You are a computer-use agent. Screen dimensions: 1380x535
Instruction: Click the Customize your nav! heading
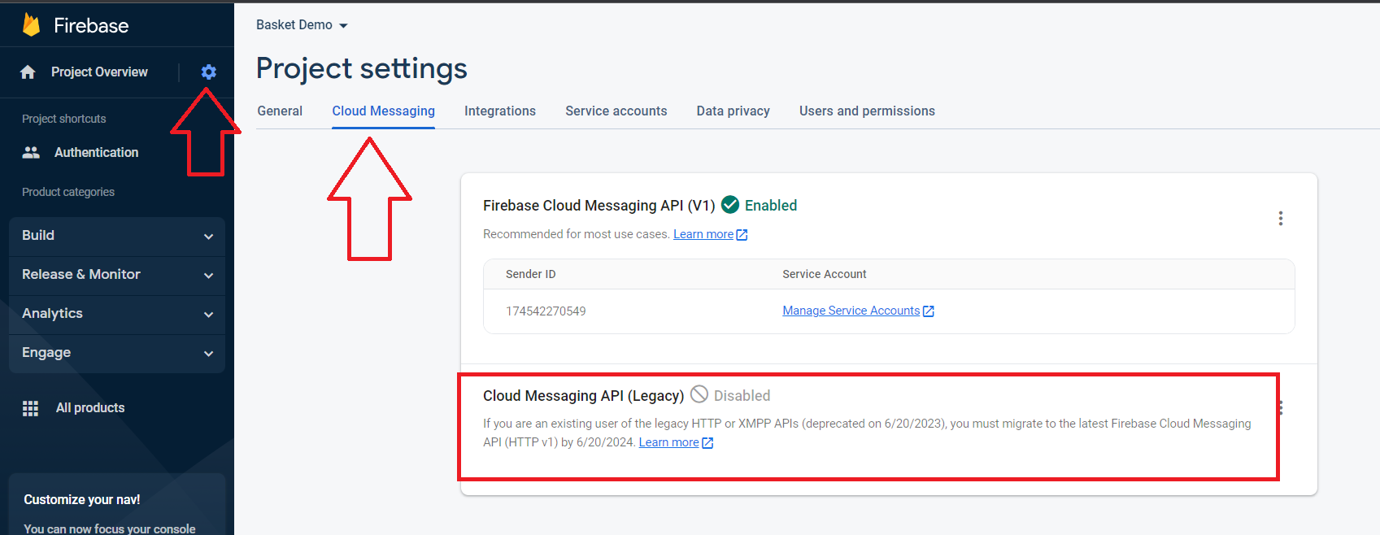point(82,499)
